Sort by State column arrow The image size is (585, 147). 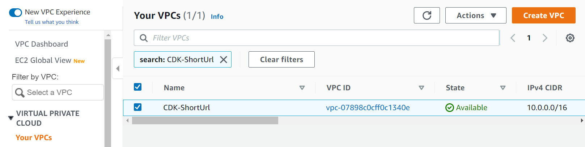[503, 88]
